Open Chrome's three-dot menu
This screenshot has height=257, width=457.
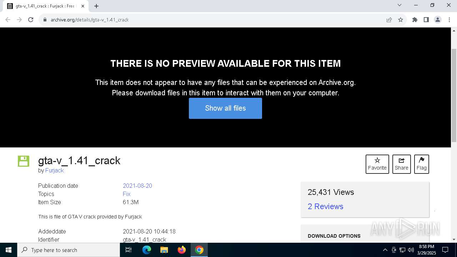(x=449, y=20)
